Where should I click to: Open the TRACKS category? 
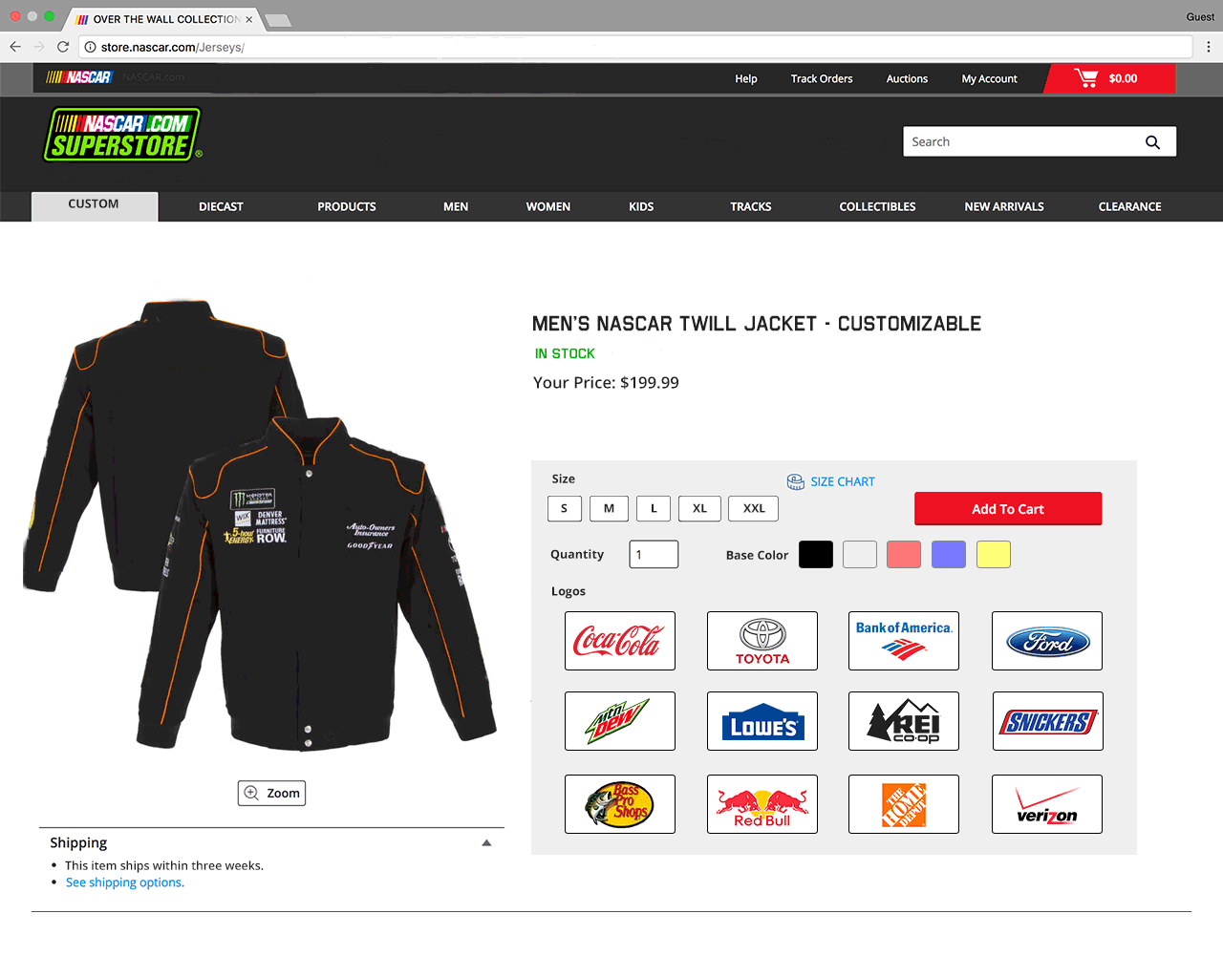(x=751, y=206)
